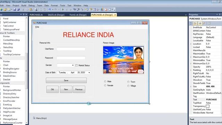Expand the Padding property
Image resolution: width=222 pixels, height=125 pixels.
pos(191,70)
